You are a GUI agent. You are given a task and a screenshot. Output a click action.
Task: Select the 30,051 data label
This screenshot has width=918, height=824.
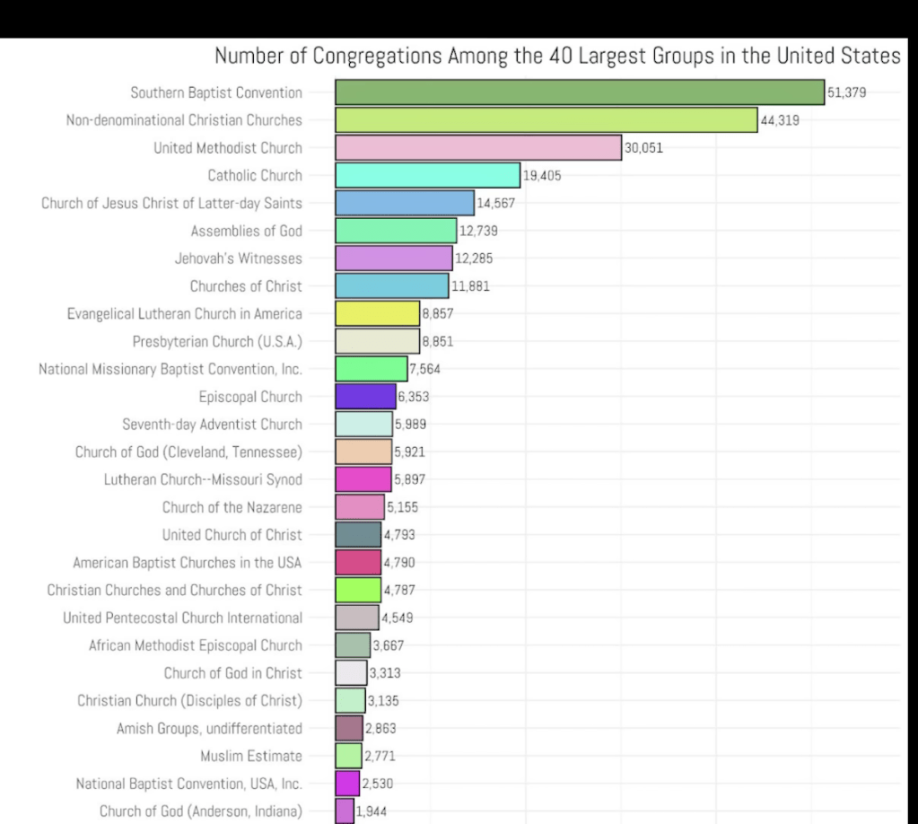tap(643, 149)
